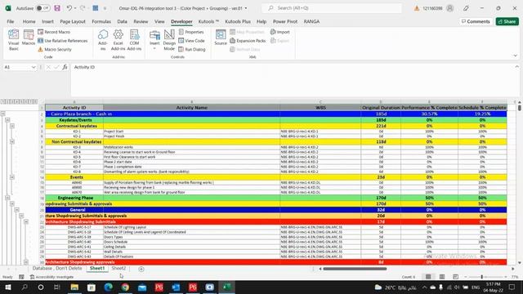Viewport: 523px width, 294px height.
Task: Click the horizontal scrollbar thumb
Action: pyautogui.click(x=355, y=269)
